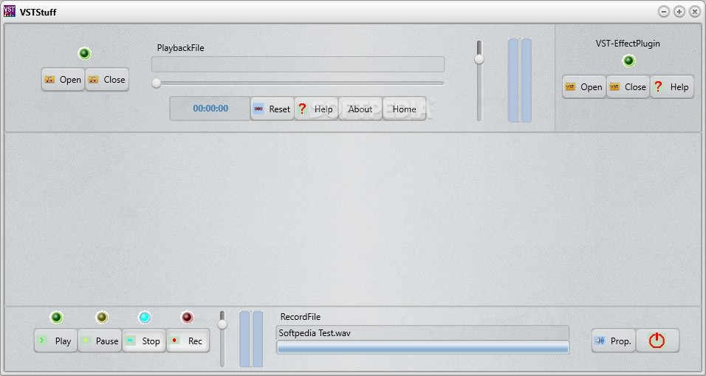Viewport: 706px width, 376px height.
Task: Click the red LED above Rec
Action: [x=187, y=318]
